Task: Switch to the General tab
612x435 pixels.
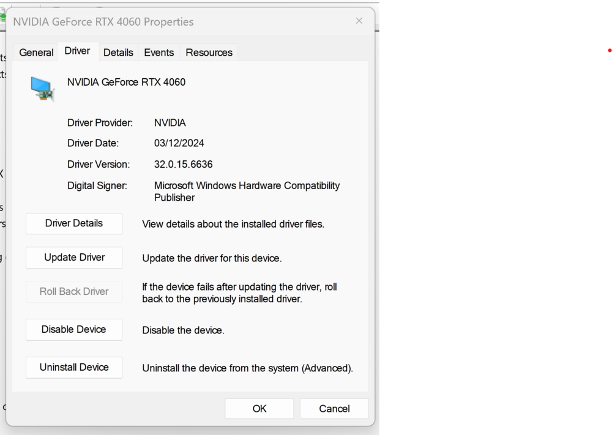Action: click(x=35, y=53)
